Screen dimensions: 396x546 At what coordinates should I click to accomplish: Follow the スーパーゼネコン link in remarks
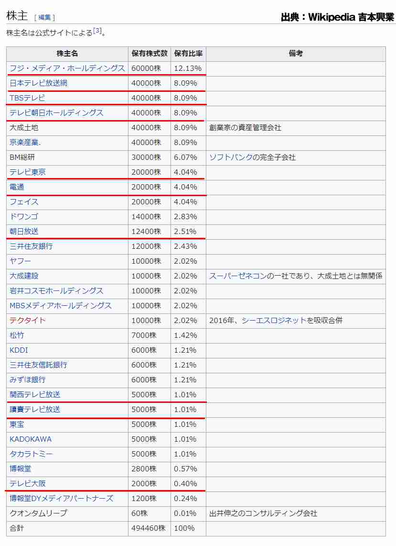pyautogui.click(x=238, y=276)
